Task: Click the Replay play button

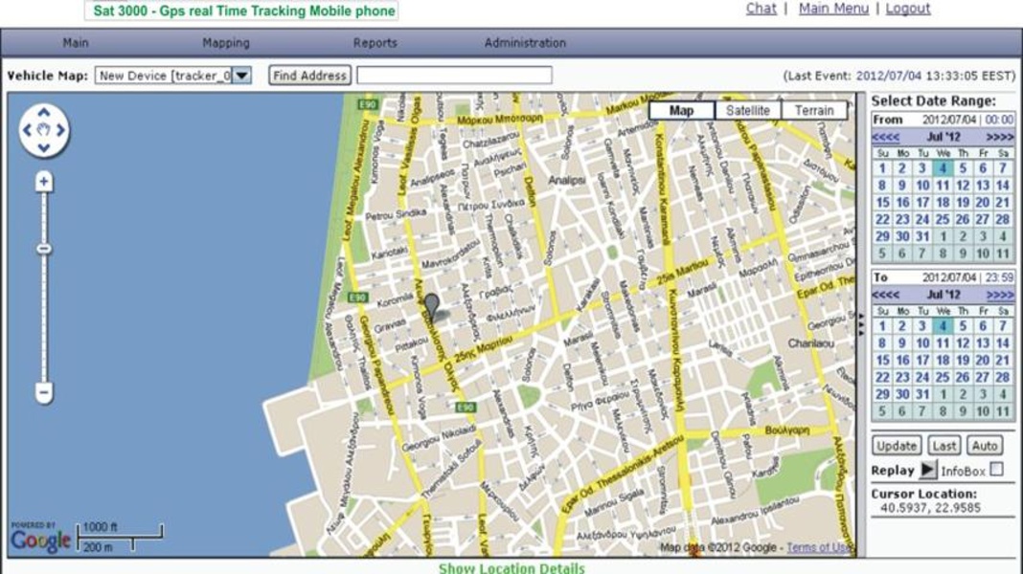Action: click(x=927, y=470)
